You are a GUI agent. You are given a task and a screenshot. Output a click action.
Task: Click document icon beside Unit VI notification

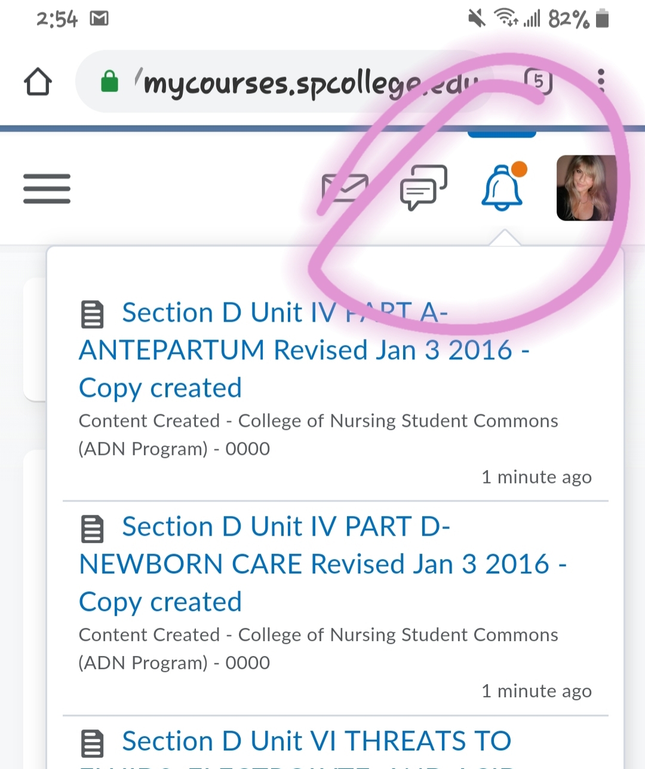tap(93, 743)
